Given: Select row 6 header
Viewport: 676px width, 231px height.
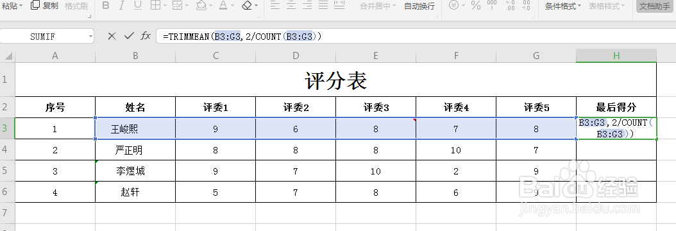Looking at the screenshot, I should pyautogui.click(x=7, y=193).
